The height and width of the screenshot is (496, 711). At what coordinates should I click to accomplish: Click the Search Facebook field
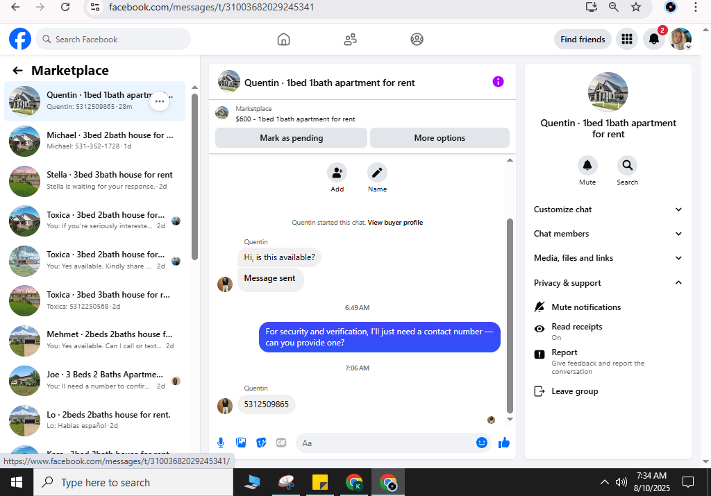(x=113, y=40)
